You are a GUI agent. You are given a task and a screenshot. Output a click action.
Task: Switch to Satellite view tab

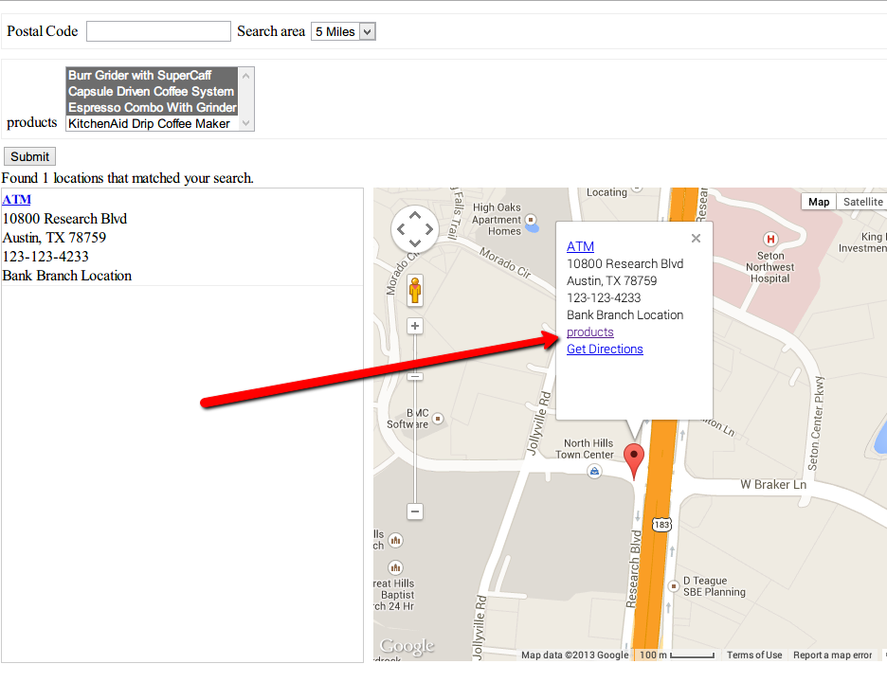pyautogui.click(x=862, y=202)
